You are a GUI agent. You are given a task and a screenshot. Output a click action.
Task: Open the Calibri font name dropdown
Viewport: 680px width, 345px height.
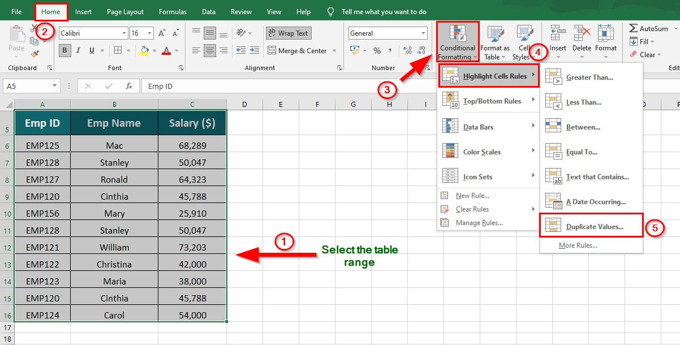pyautogui.click(x=124, y=33)
